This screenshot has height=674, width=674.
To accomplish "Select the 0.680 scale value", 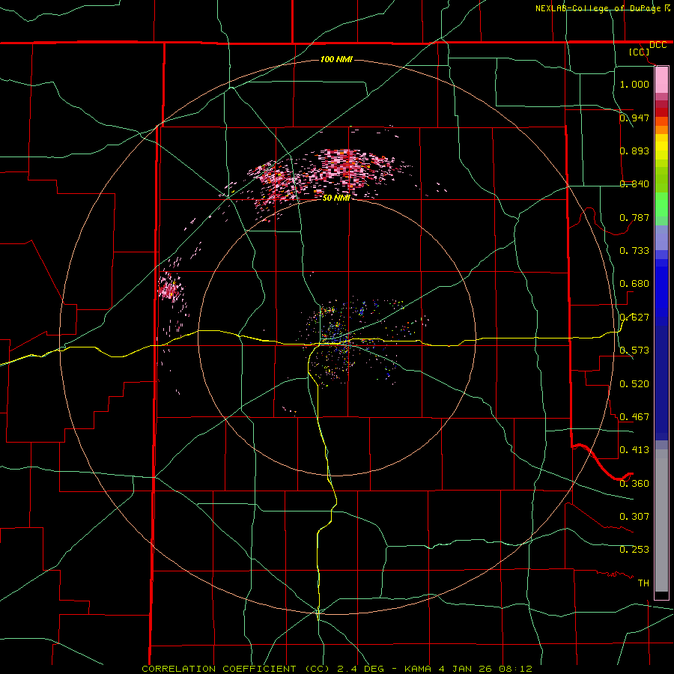I will tap(634, 283).
